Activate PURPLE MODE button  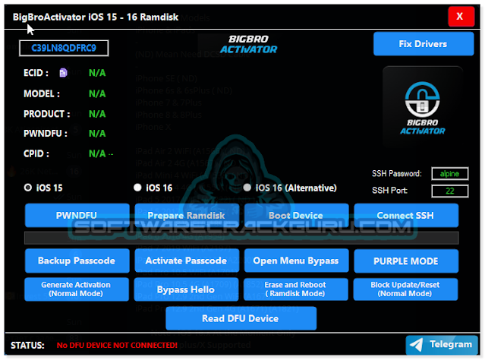point(406,261)
